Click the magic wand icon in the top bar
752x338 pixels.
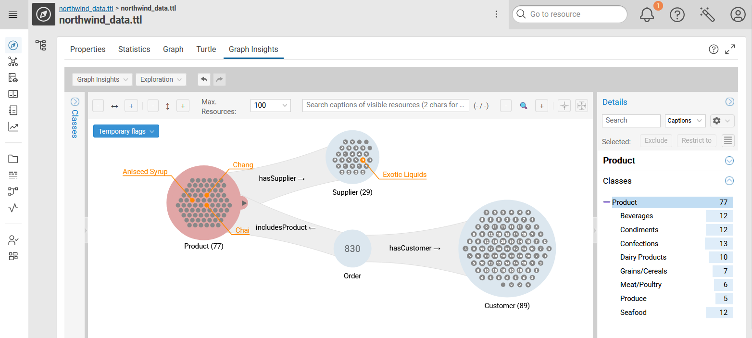tap(707, 14)
